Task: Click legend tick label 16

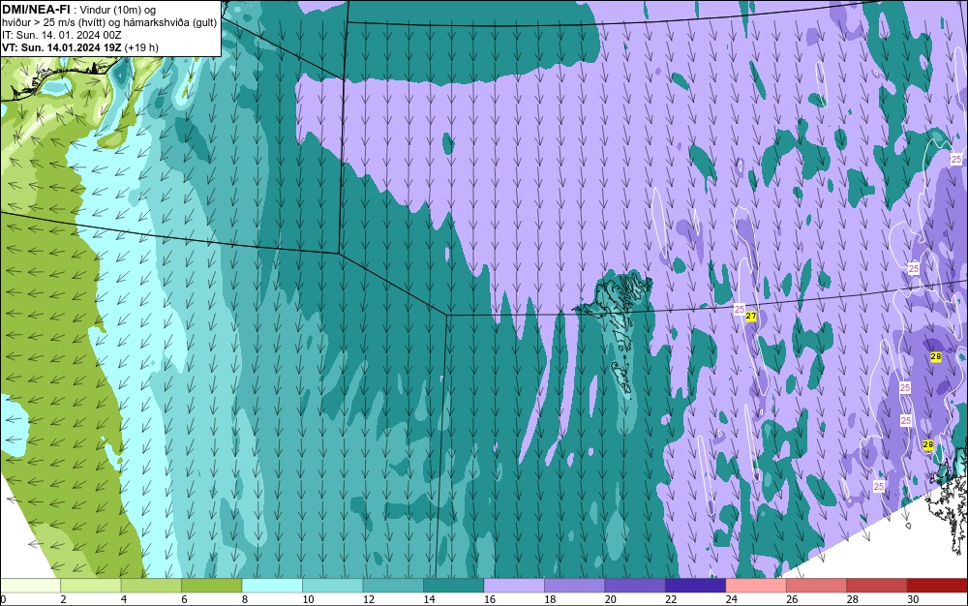Action: click(490, 599)
